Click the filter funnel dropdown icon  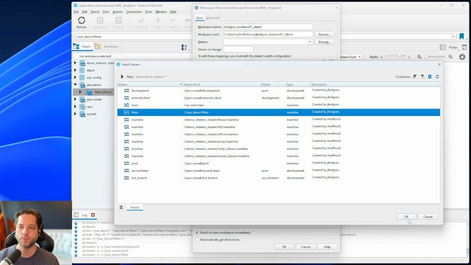[422, 77]
